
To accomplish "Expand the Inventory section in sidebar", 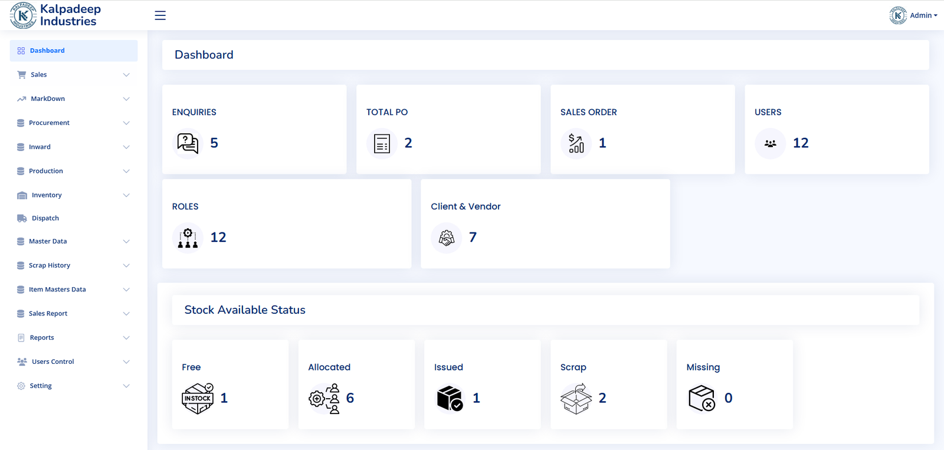I will (x=73, y=195).
